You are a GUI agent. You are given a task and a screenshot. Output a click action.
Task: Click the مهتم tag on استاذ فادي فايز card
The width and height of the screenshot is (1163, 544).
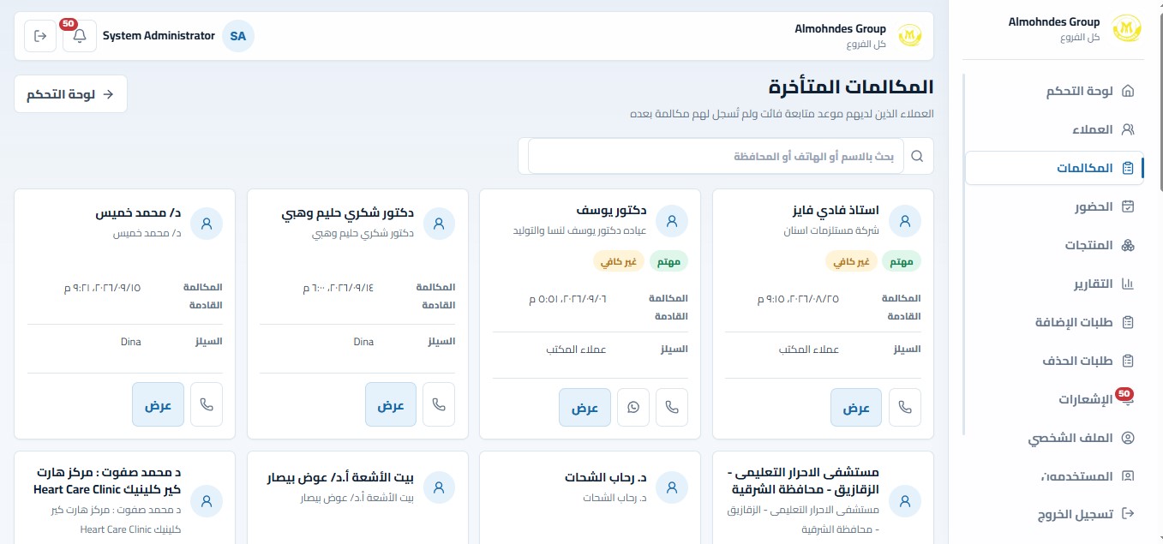pyautogui.click(x=901, y=261)
